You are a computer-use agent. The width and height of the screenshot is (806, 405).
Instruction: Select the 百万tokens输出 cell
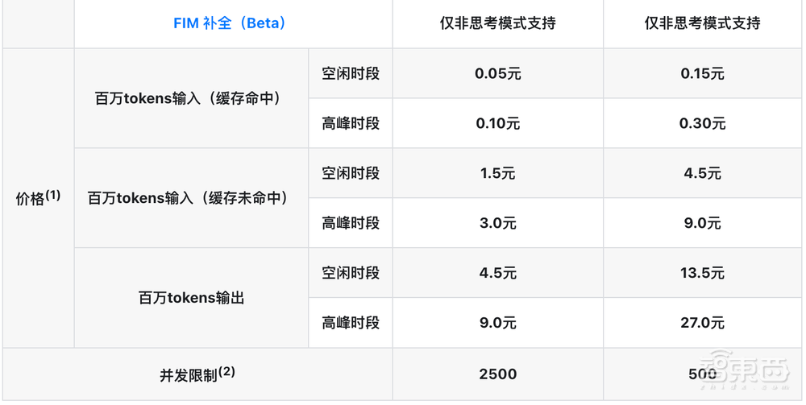[191, 298]
